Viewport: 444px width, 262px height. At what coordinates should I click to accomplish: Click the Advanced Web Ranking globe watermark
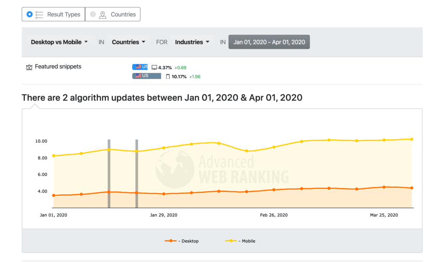[x=175, y=169]
